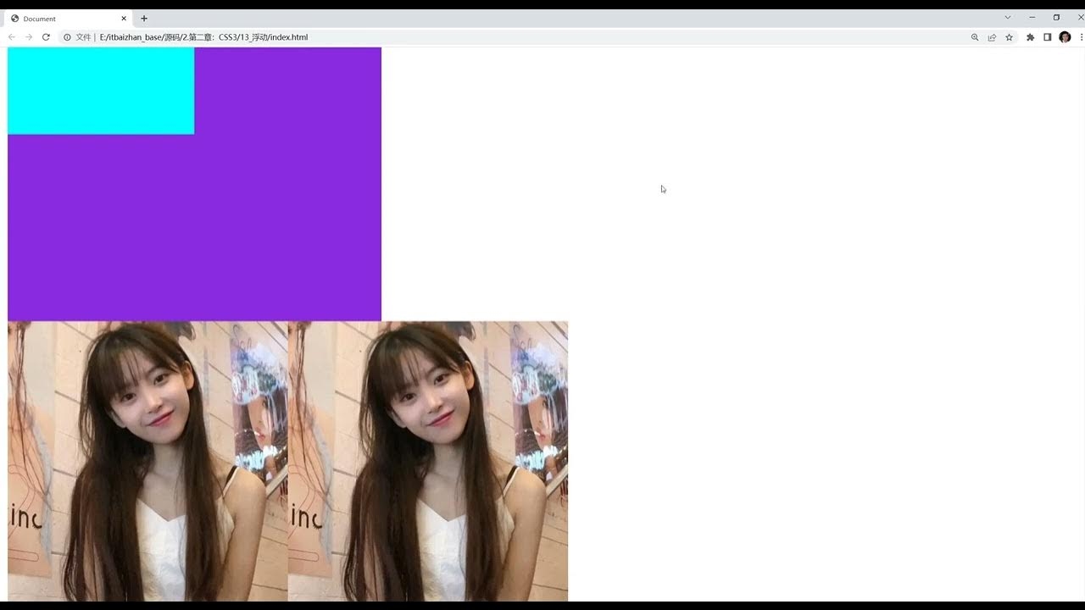Screen dimensions: 1085x610
Task: Open the side panel icon
Action: point(1048,37)
